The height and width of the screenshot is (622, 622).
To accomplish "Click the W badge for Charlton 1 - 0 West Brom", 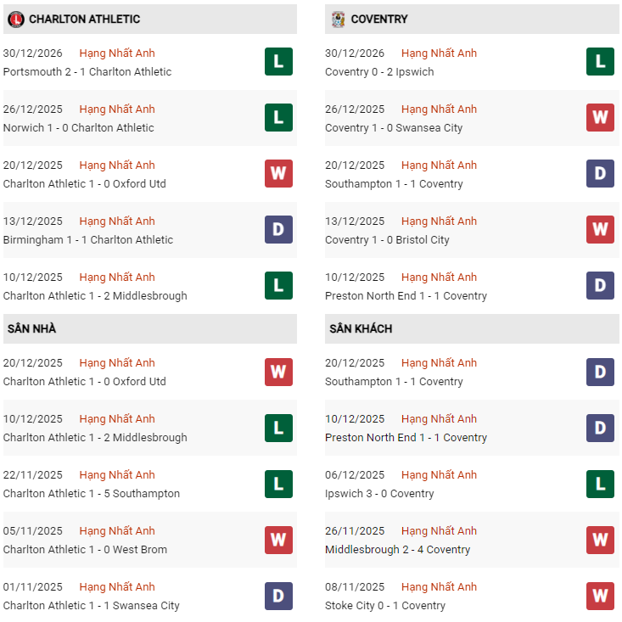I will pyautogui.click(x=278, y=540).
